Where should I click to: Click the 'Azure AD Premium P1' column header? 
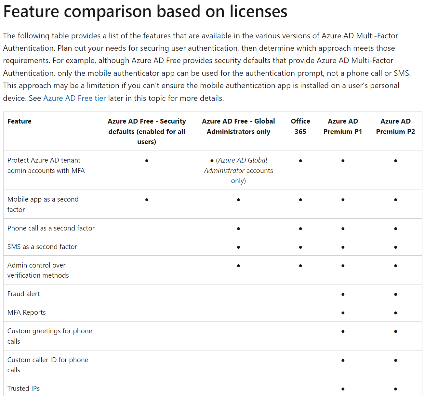(343, 126)
